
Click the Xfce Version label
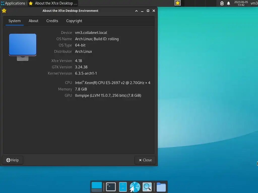(62, 61)
